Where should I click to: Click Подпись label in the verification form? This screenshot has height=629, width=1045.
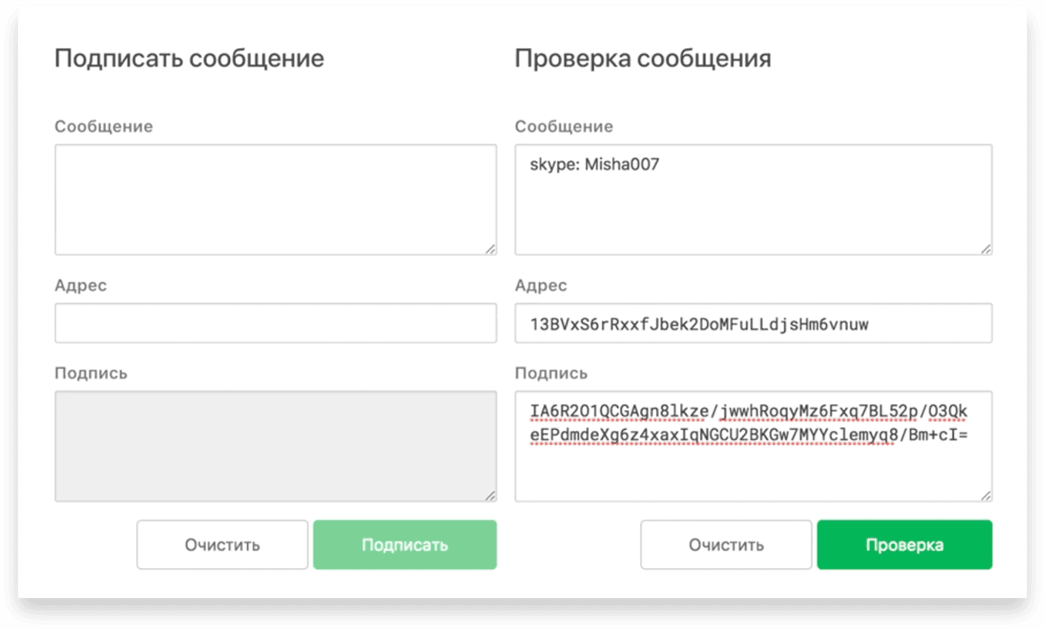pos(551,373)
